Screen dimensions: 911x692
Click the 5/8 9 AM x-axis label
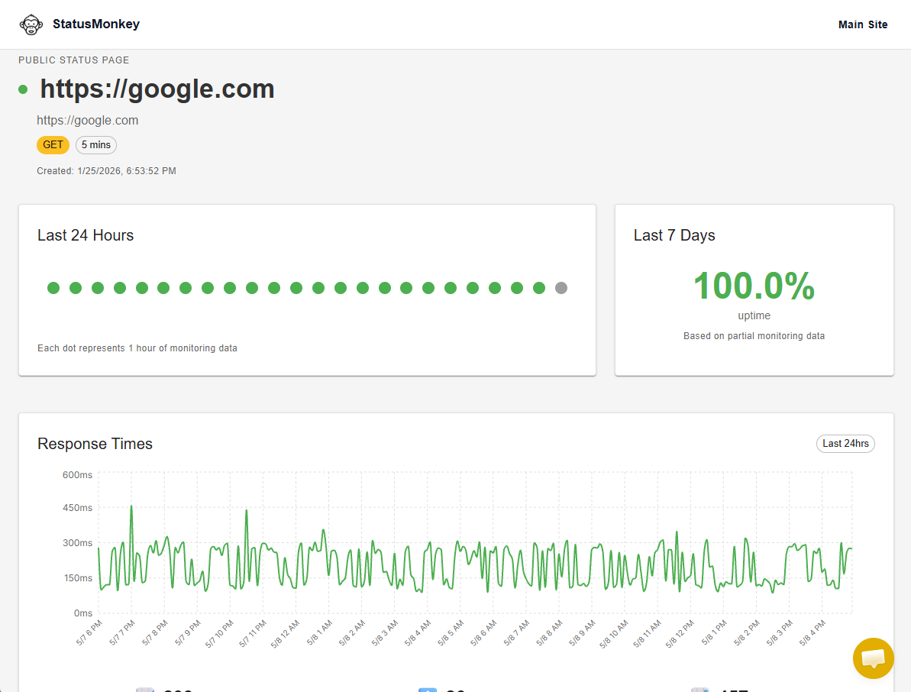pyautogui.click(x=582, y=632)
